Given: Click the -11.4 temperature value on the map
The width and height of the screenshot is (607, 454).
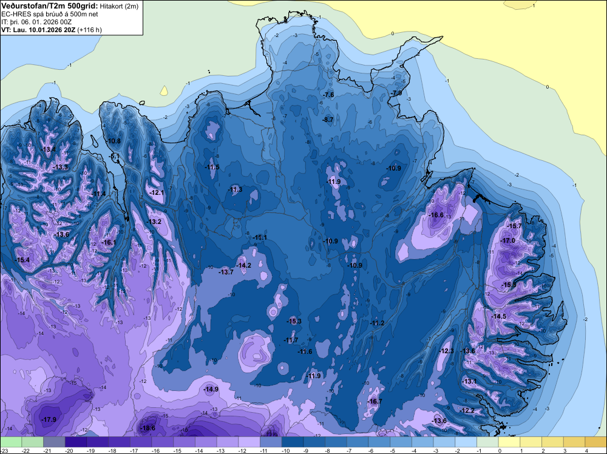Looking at the screenshot, I should [98, 194].
